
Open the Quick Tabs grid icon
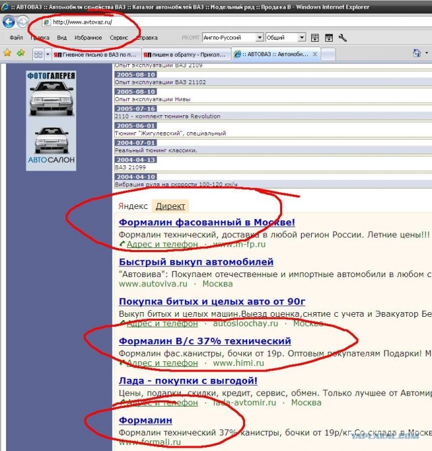(x=38, y=54)
